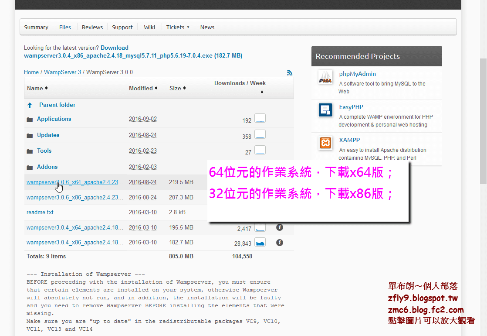Click the Applications folder icon

pos(30,120)
